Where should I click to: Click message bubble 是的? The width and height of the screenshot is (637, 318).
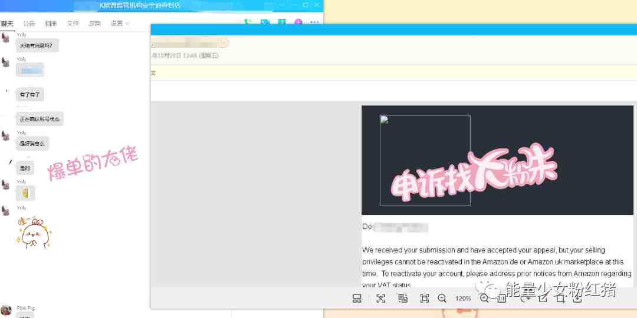(25, 168)
